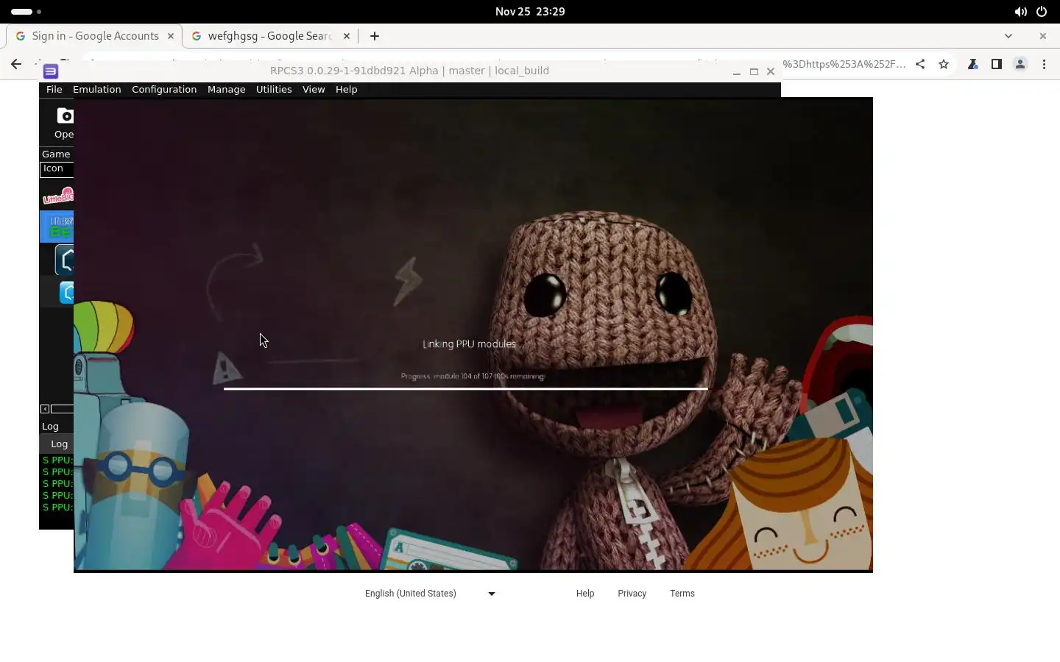Select the light blue hexagon game icon

coord(66,293)
